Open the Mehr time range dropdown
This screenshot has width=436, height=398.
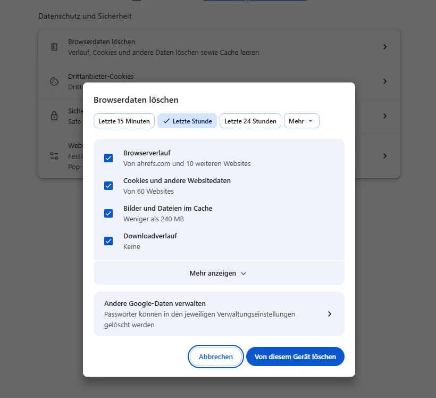(x=301, y=121)
